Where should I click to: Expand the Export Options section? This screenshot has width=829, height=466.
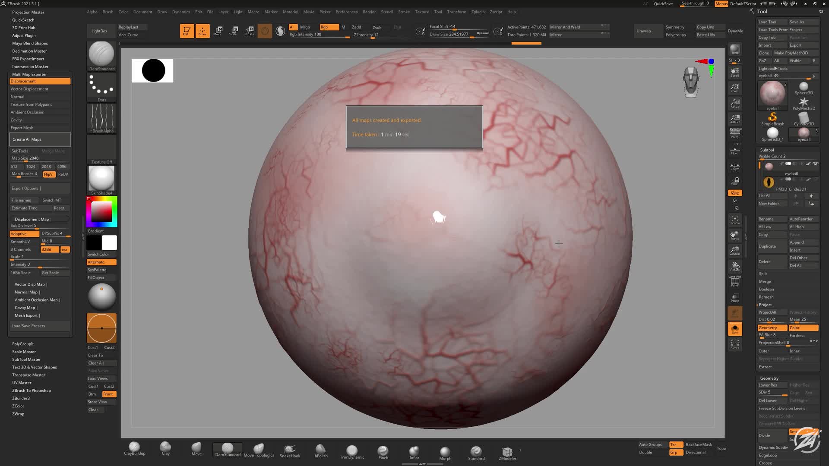coord(26,188)
